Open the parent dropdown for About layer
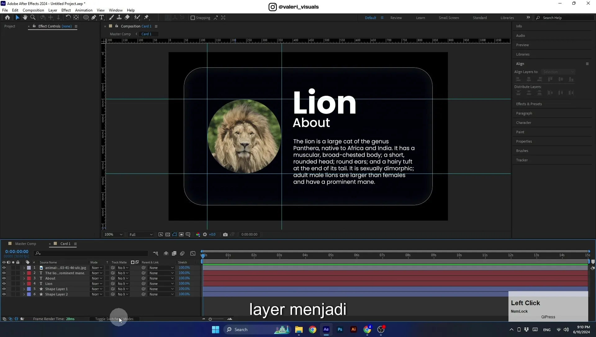The height and width of the screenshot is (337, 596). point(161,278)
